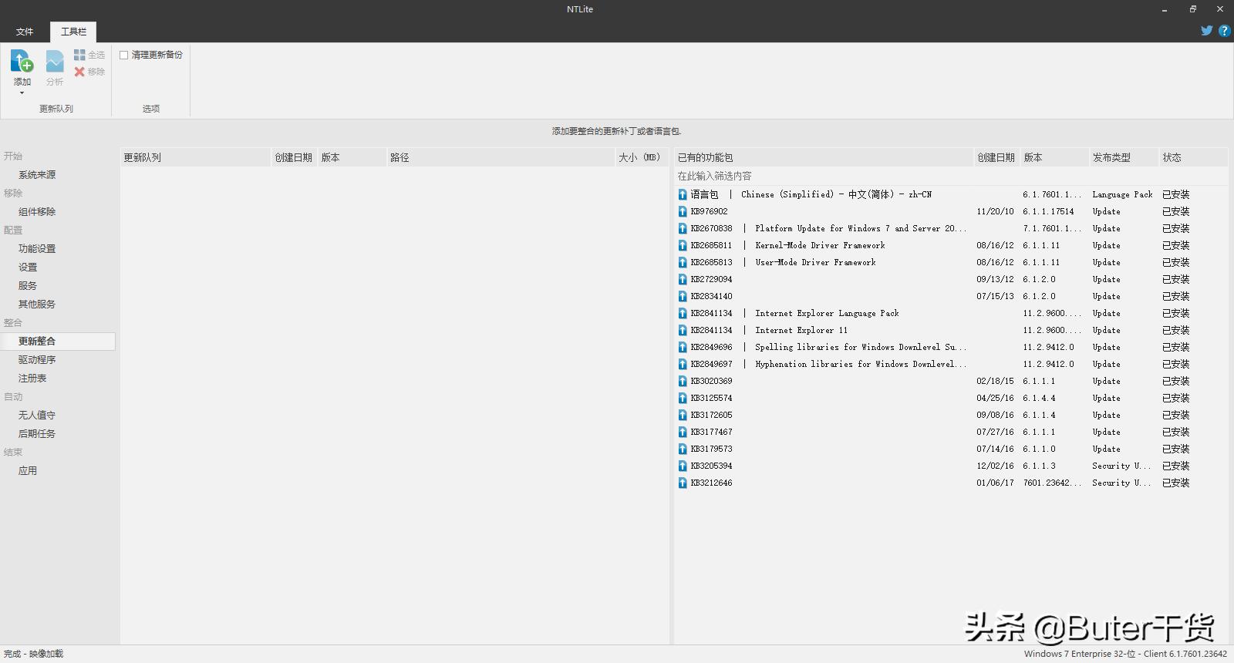The image size is (1234, 663).
Task: Click the User-Mode Driver Framework text
Action: pyautogui.click(x=815, y=262)
